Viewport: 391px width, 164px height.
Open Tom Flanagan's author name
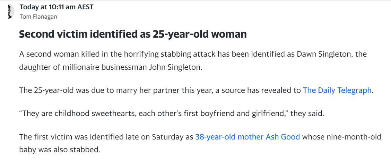(x=38, y=17)
